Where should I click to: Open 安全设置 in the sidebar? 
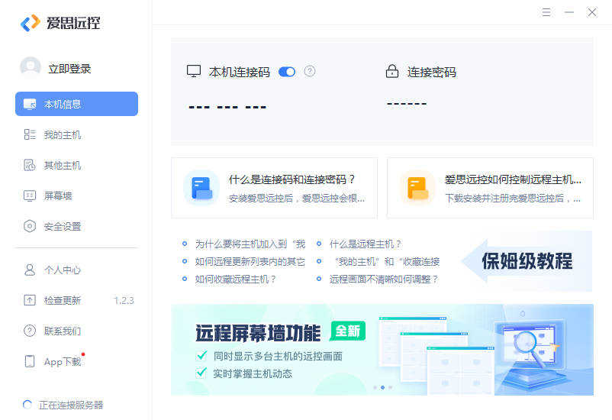coord(63,226)
